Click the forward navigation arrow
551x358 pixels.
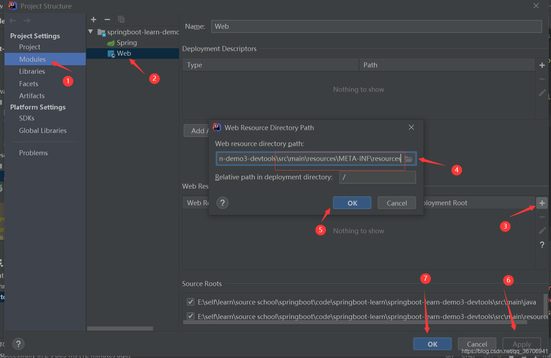[27, 21]
